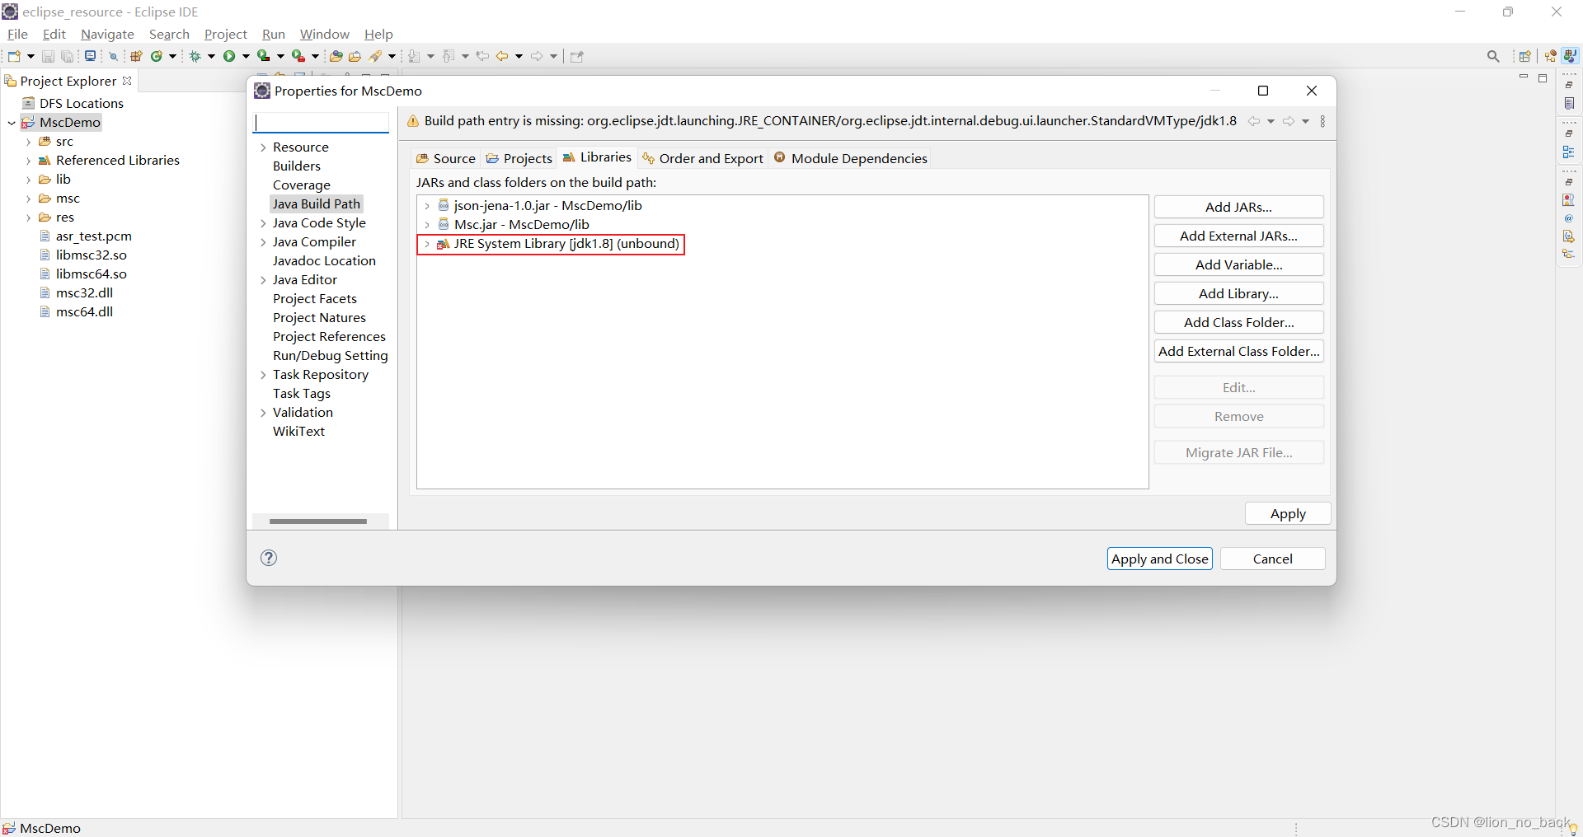This screenshot has height=837, width=1583.
Task: Open the Navigate menu
Action: [x=107, y=34]
